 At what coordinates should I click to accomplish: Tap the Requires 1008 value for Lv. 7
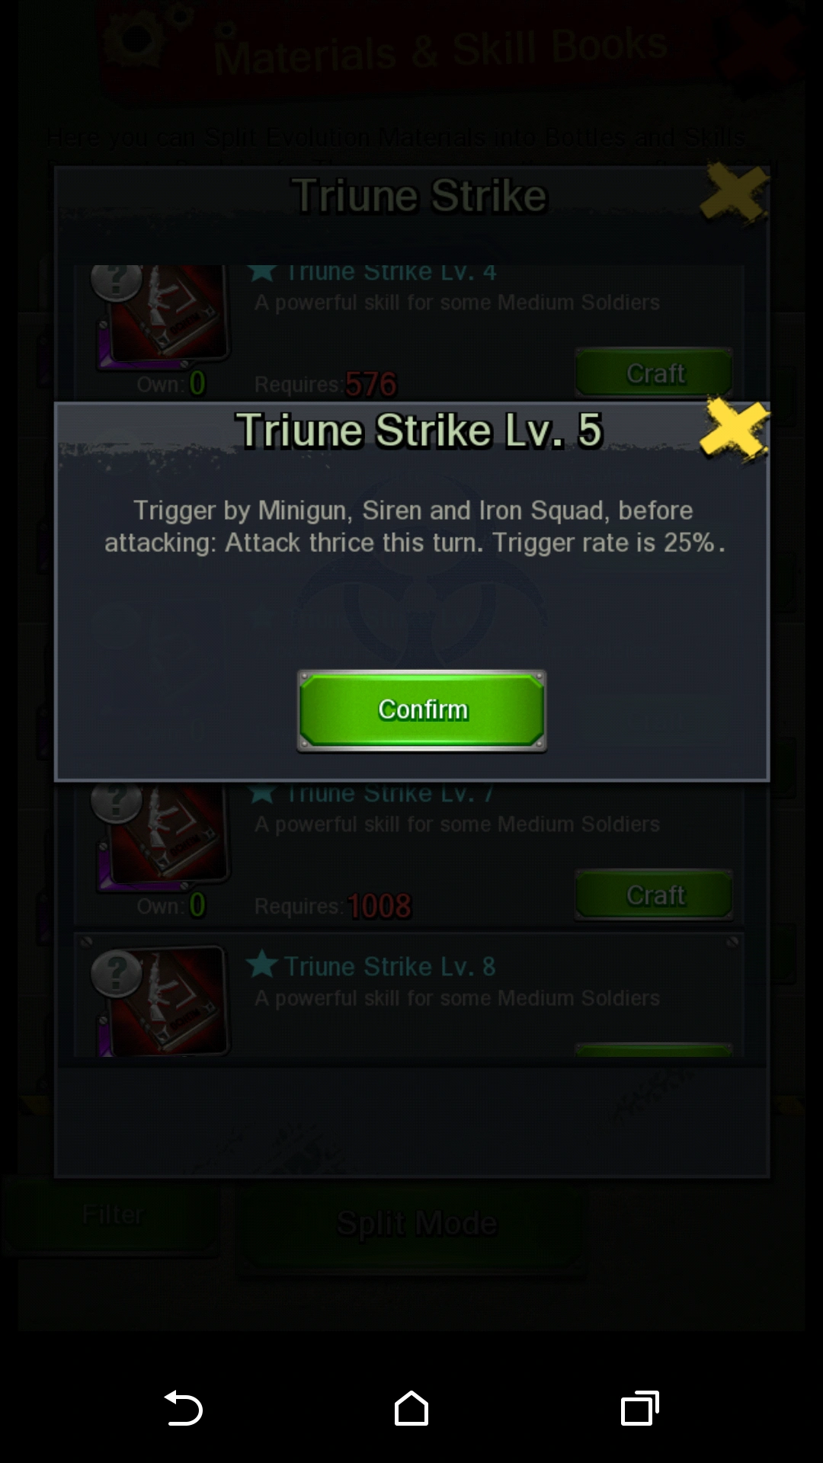click(x=379, y=906)
